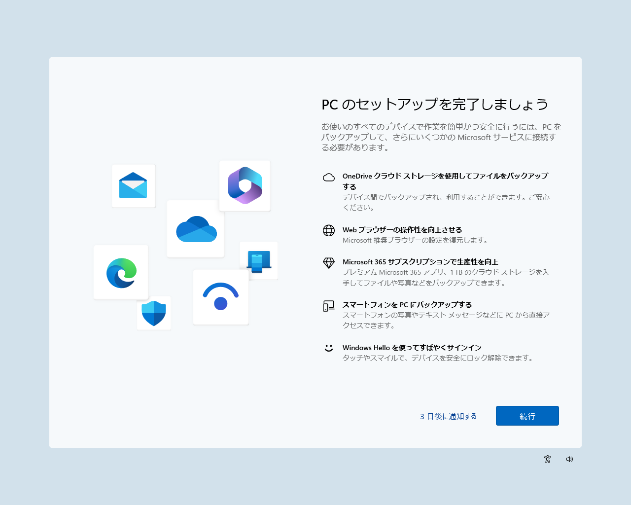Click Windows Hello を使ってすばやくサインイン text

click(x=412, y=348)
